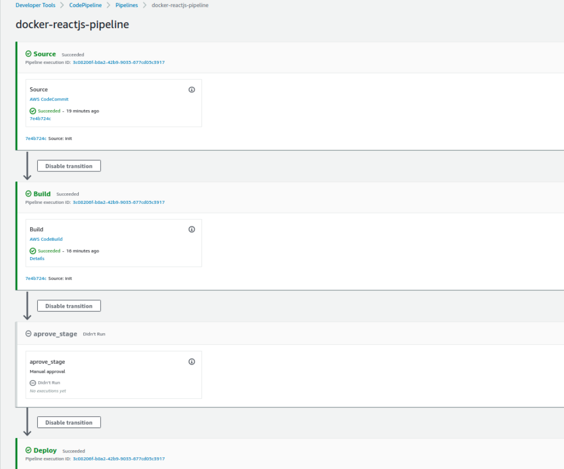Click succeeded check icon inside Source action card

pyautogui.click(x=33, y=111)
